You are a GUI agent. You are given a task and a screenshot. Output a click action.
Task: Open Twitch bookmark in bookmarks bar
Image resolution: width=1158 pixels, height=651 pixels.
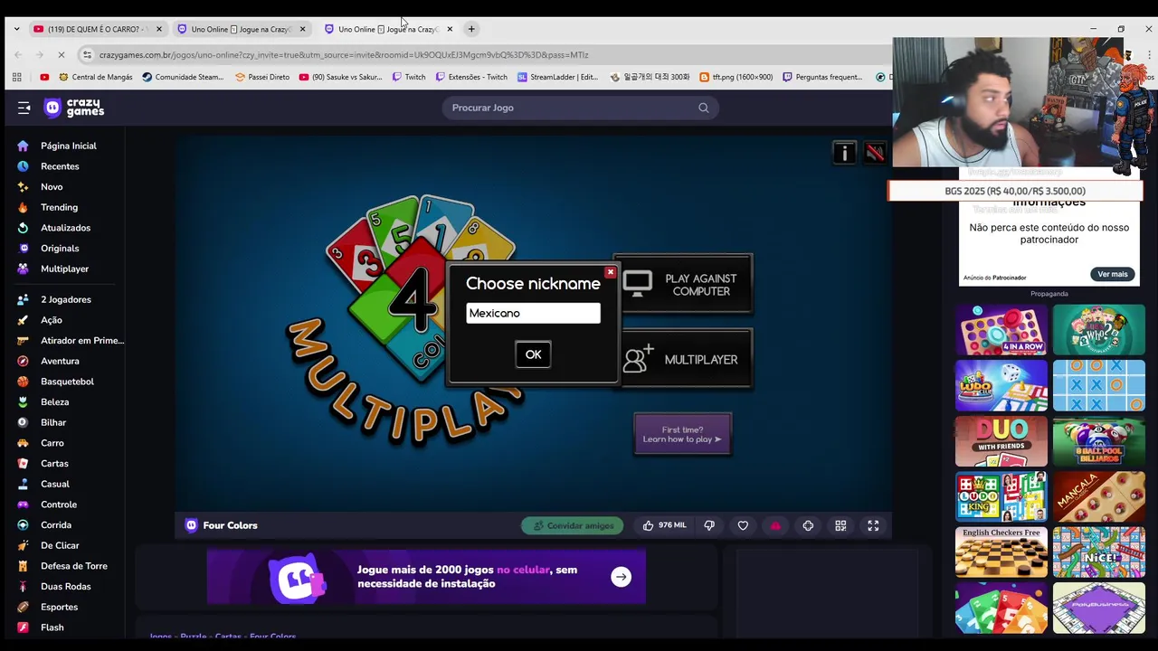409,77
